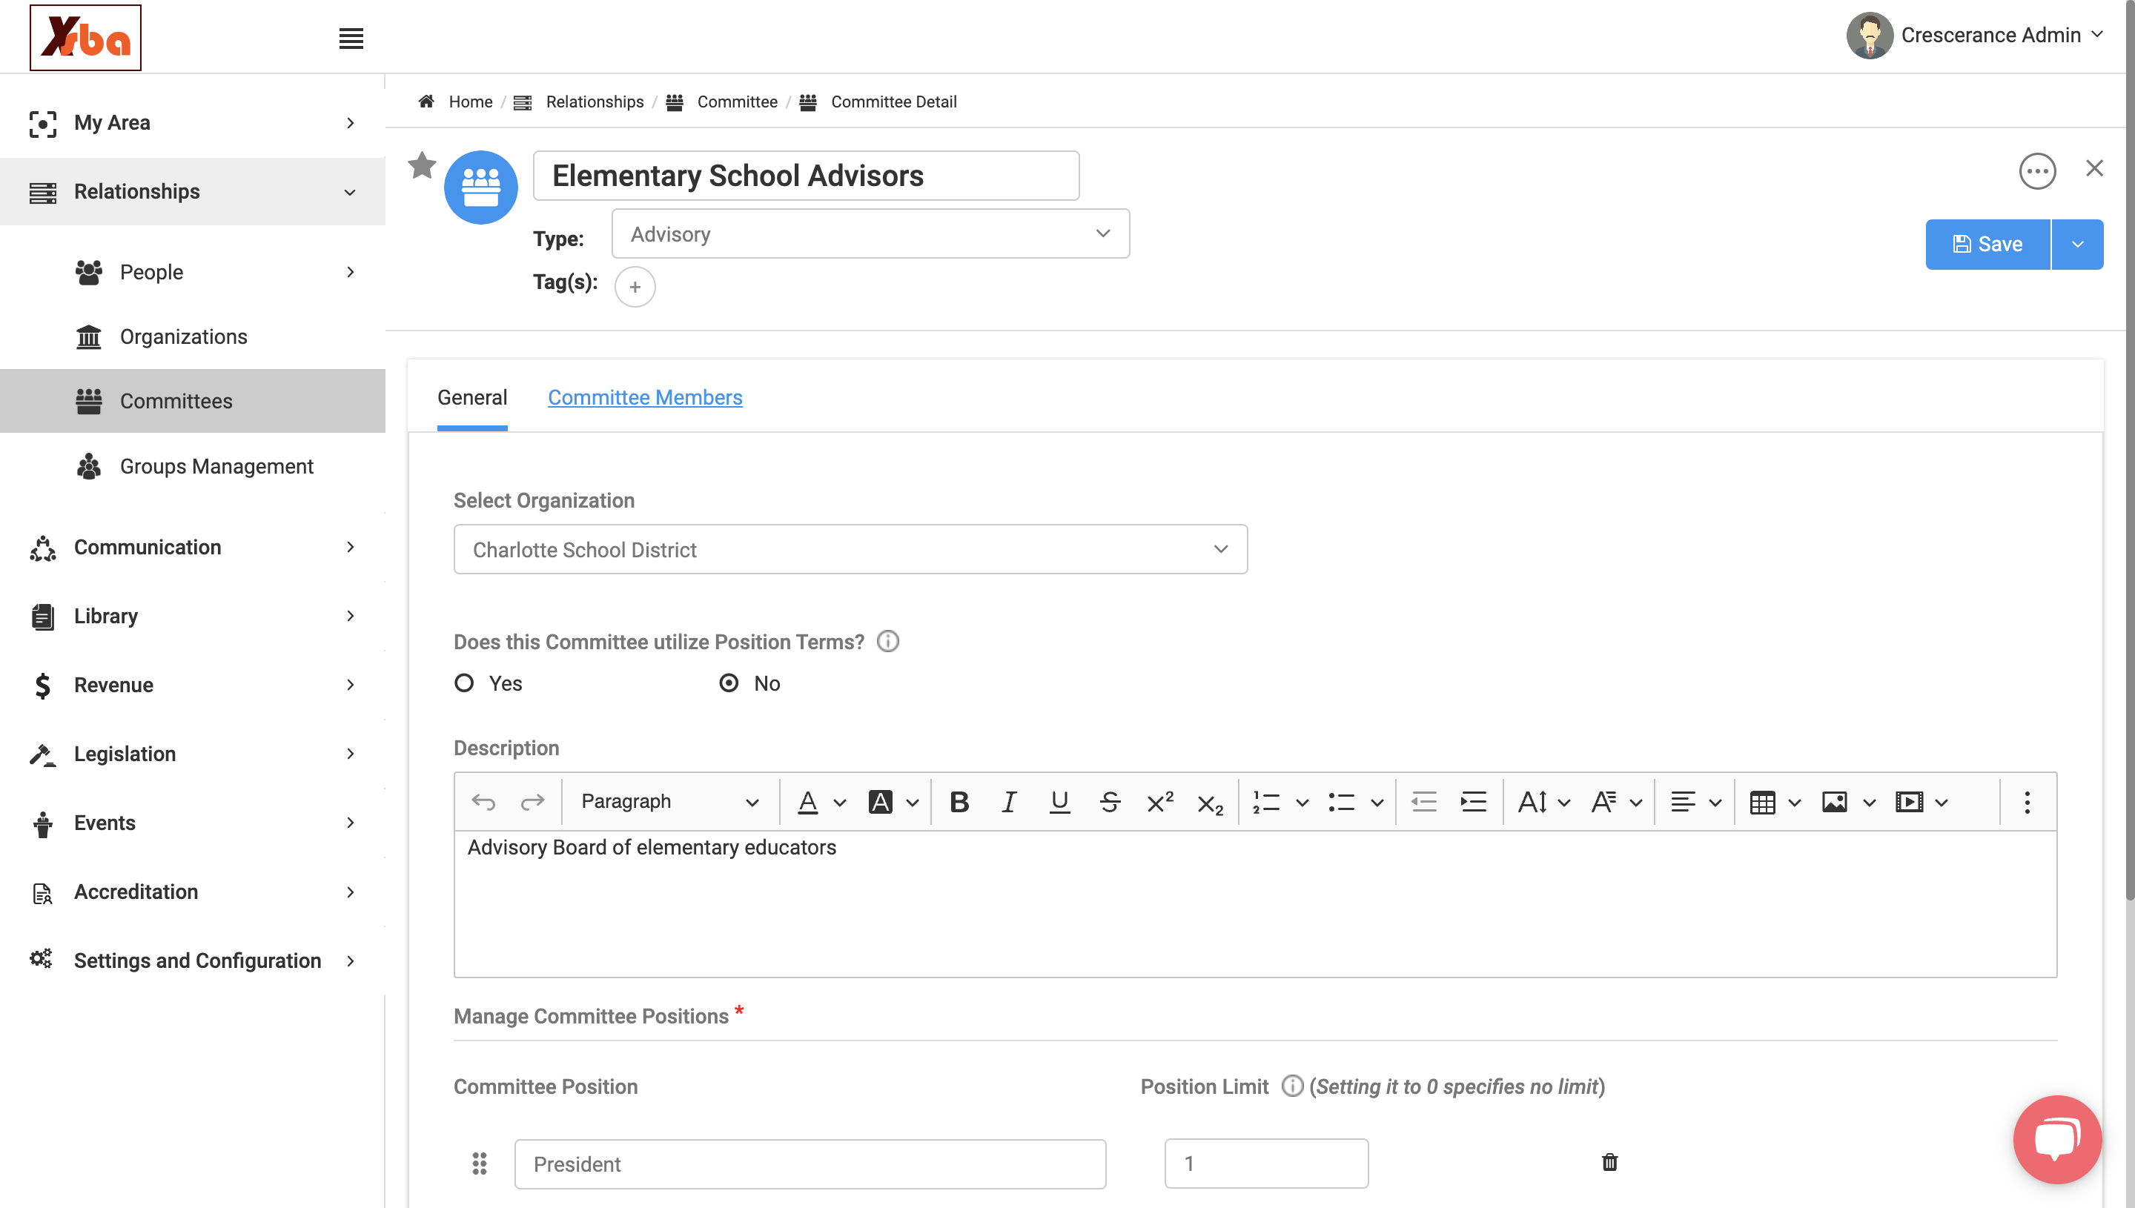Open Crescerance Admin user menu

pos(1974,35)
